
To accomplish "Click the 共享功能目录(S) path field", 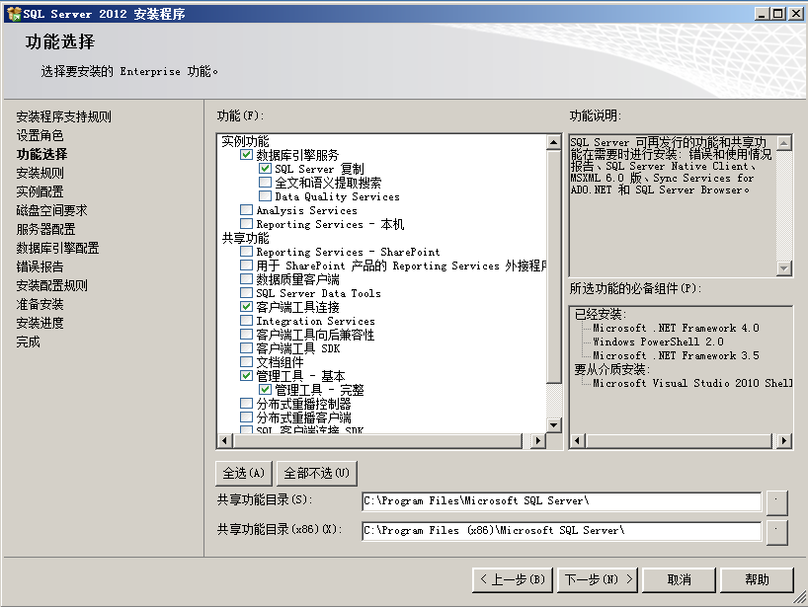I will pyautogui.click(x=562, y=501).
